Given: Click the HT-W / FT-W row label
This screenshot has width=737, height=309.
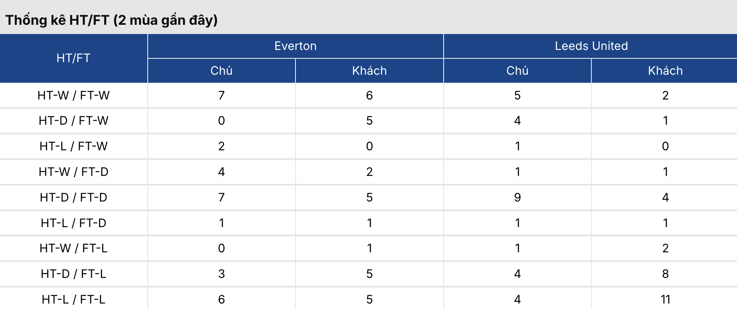Looking at the screenshot, I should tap(73, 95).
